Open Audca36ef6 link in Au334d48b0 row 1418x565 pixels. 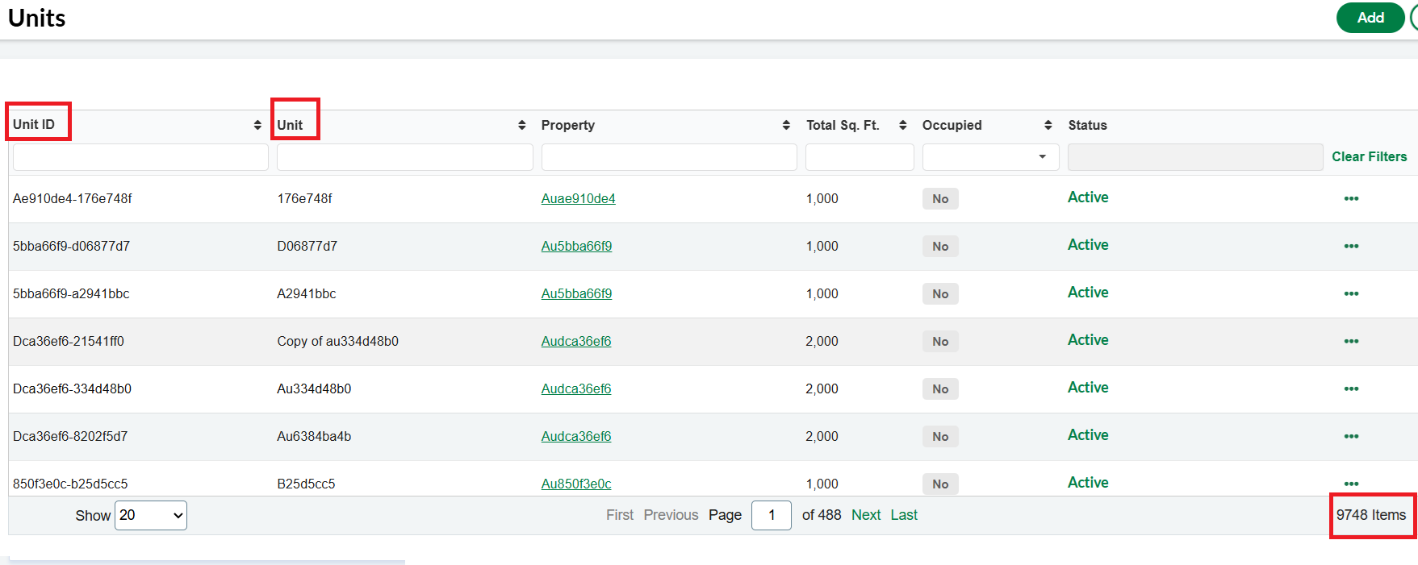pos(576,388)
